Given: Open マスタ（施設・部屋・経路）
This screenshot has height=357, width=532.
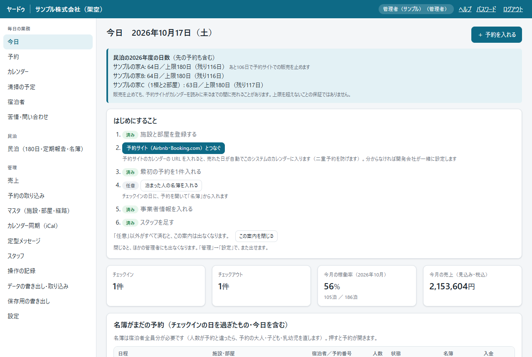Looking at the screenshot, I should 48,210.
